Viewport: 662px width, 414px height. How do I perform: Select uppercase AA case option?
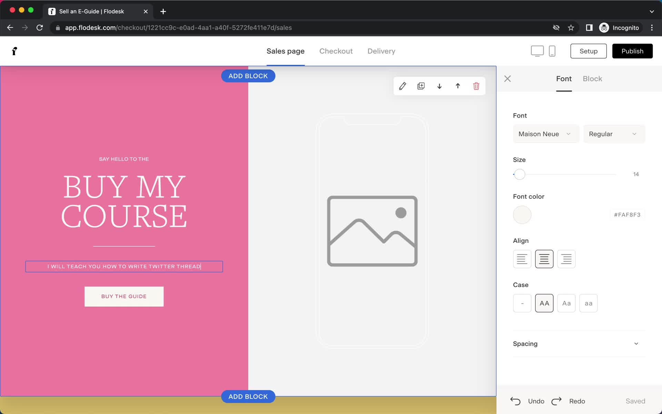(x=544, y=303)
